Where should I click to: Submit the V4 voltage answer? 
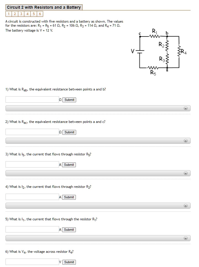69,262
